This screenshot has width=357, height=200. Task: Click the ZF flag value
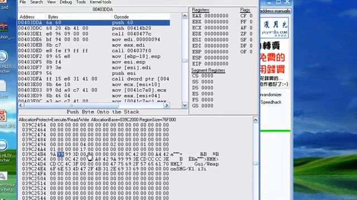point(251,34)
